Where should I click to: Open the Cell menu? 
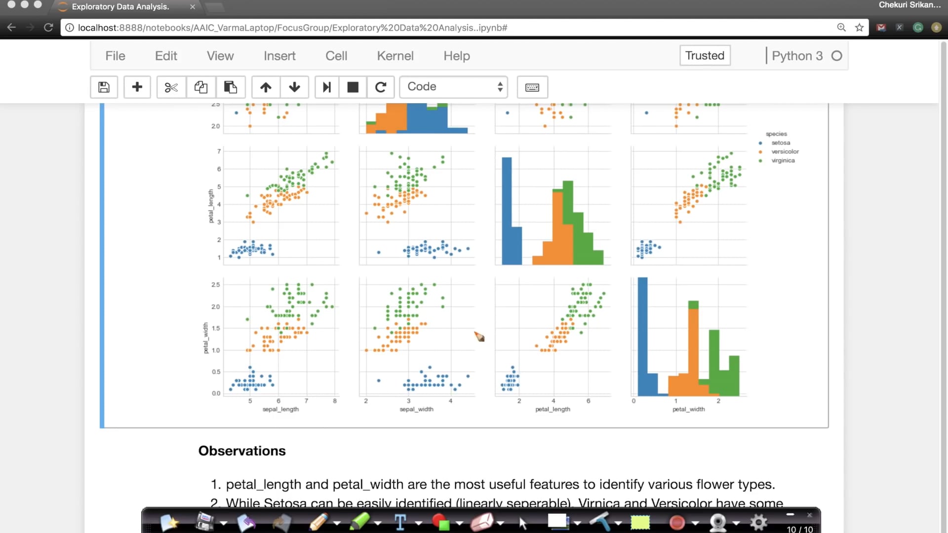[x=336, y=55]
